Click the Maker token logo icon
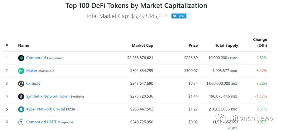This screenshot has height=131, width=282. click(21, 71)
